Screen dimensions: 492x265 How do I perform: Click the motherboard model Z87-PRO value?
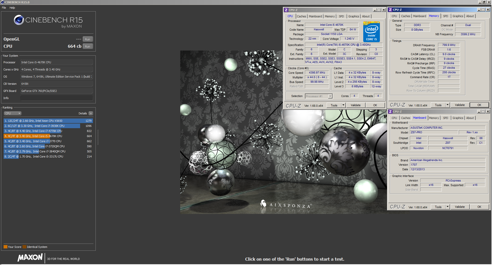pyautogui.click(x=434, y=132)
